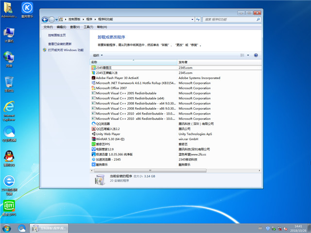Select 爱奇艺PPS program icon in list
Viewport: 311px width, 233px height.
click(93, 144)
